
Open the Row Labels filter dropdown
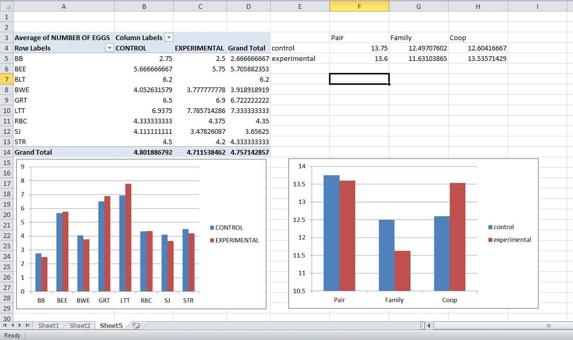(109, 48)
